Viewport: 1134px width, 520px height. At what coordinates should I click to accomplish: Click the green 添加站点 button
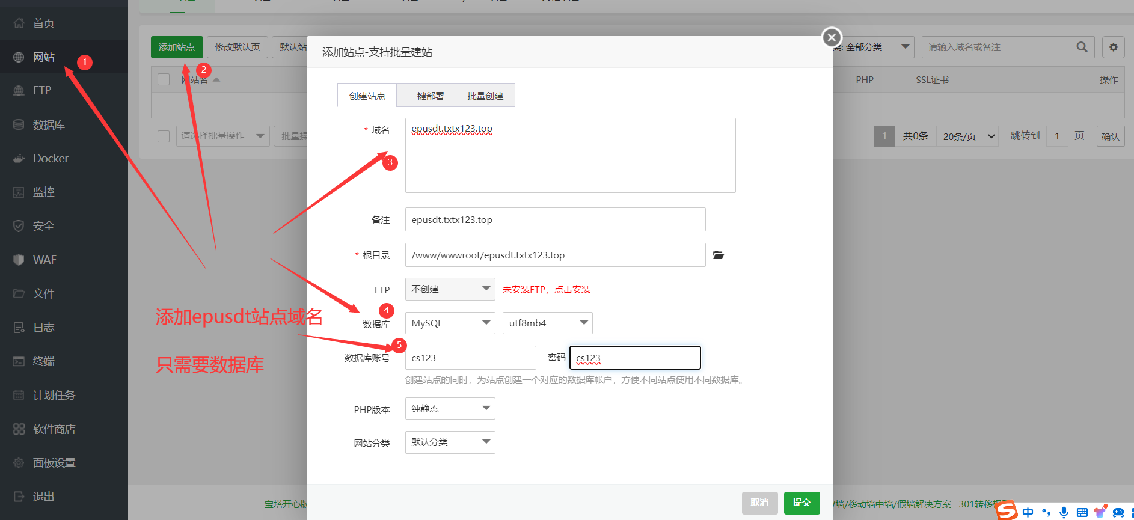point(177,47)
